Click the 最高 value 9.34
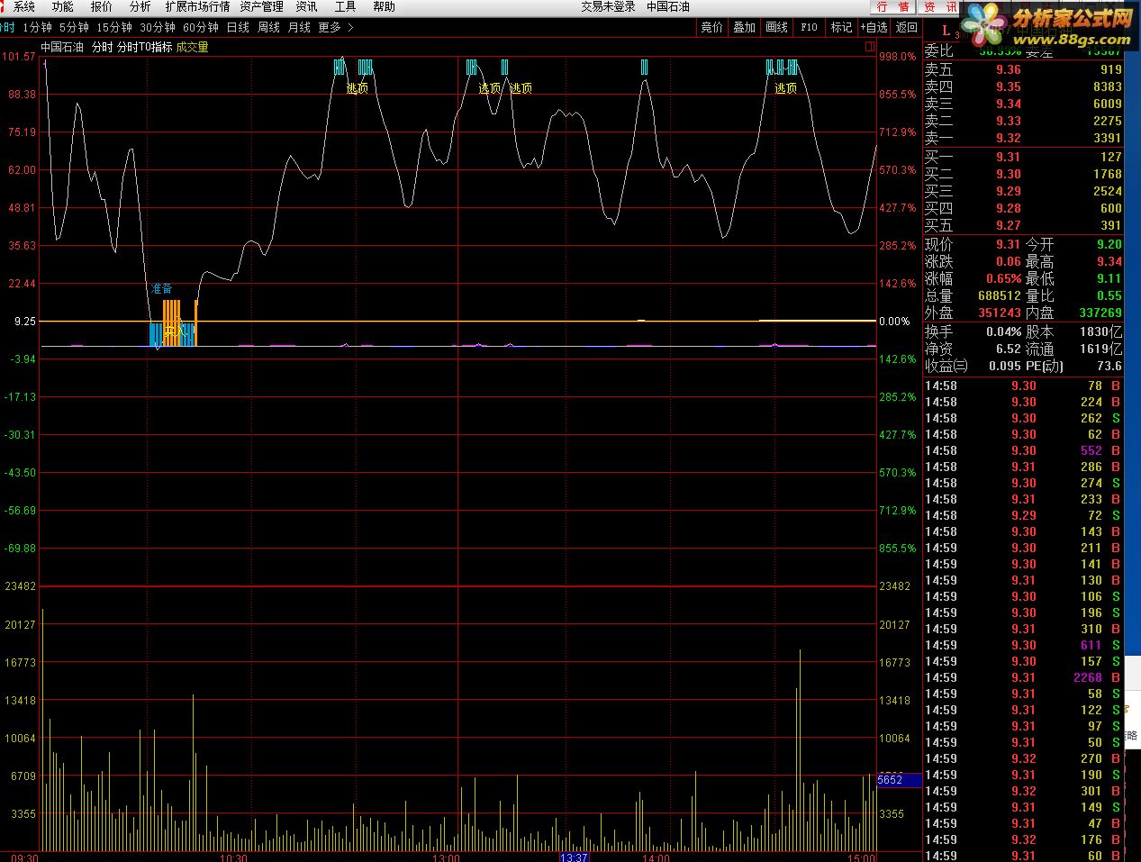Image resolution: width=1141 pixels, height=862 pixels. pyautogui.click(x=1109, y=261)
